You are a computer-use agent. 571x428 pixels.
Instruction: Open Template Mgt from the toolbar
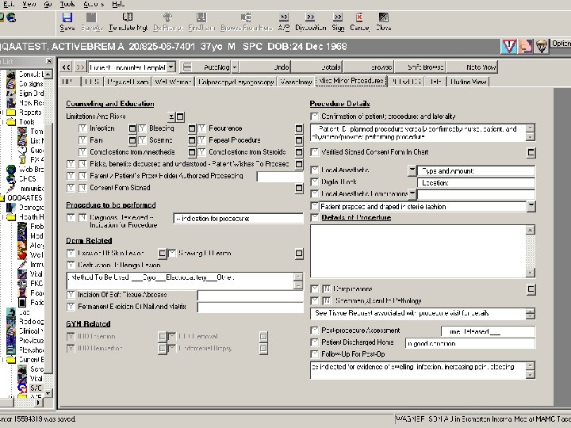[128, 22]
